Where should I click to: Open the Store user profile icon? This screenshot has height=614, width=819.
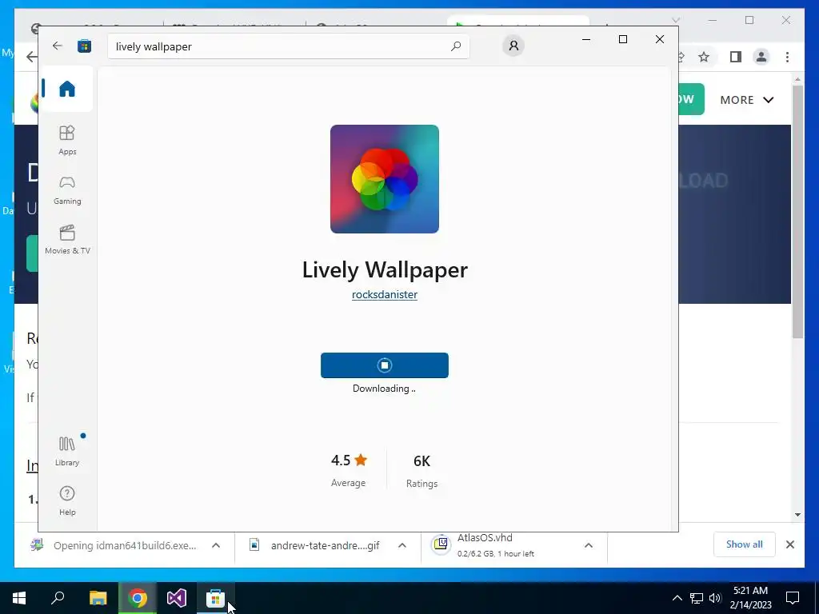coord(513,46)
